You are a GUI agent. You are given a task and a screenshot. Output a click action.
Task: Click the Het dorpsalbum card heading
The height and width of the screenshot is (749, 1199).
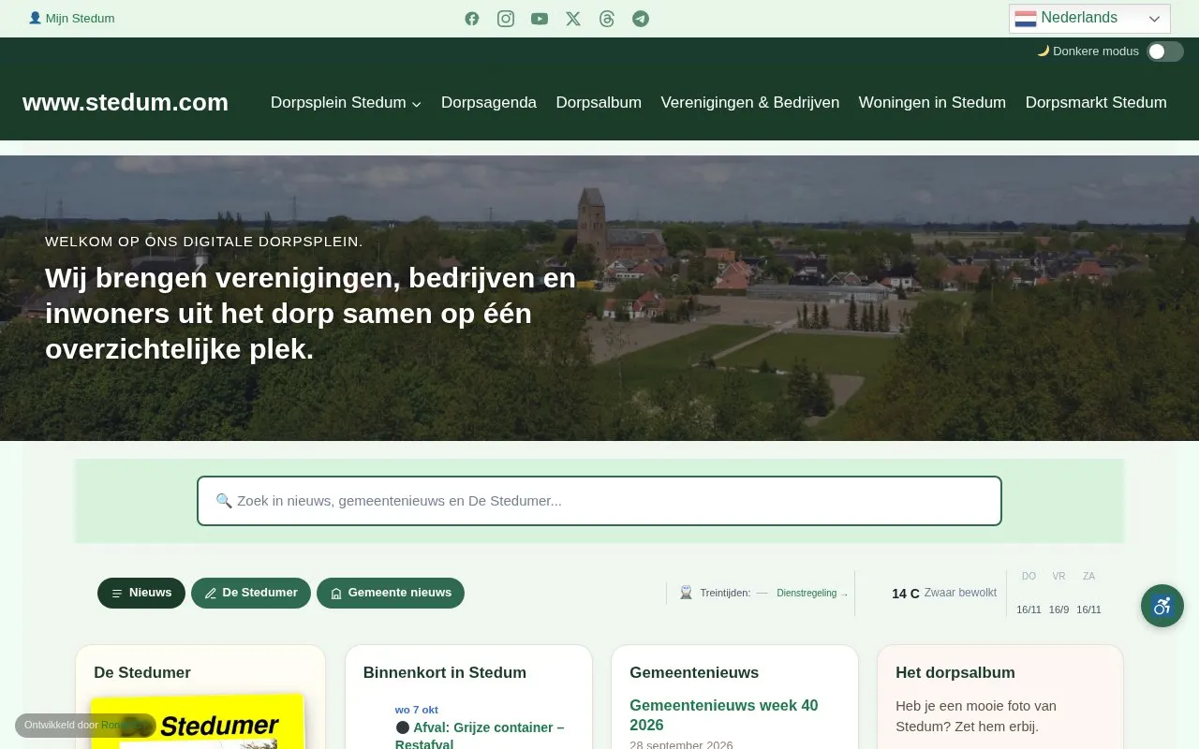pos(955,672)
